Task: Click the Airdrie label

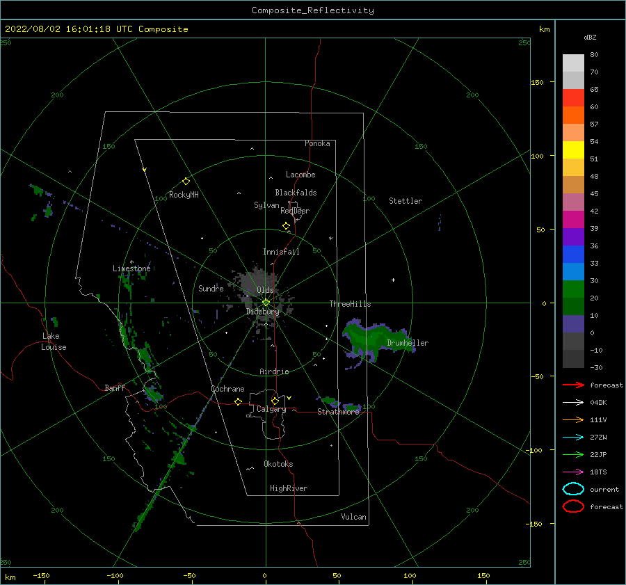Action: (274, 371)
